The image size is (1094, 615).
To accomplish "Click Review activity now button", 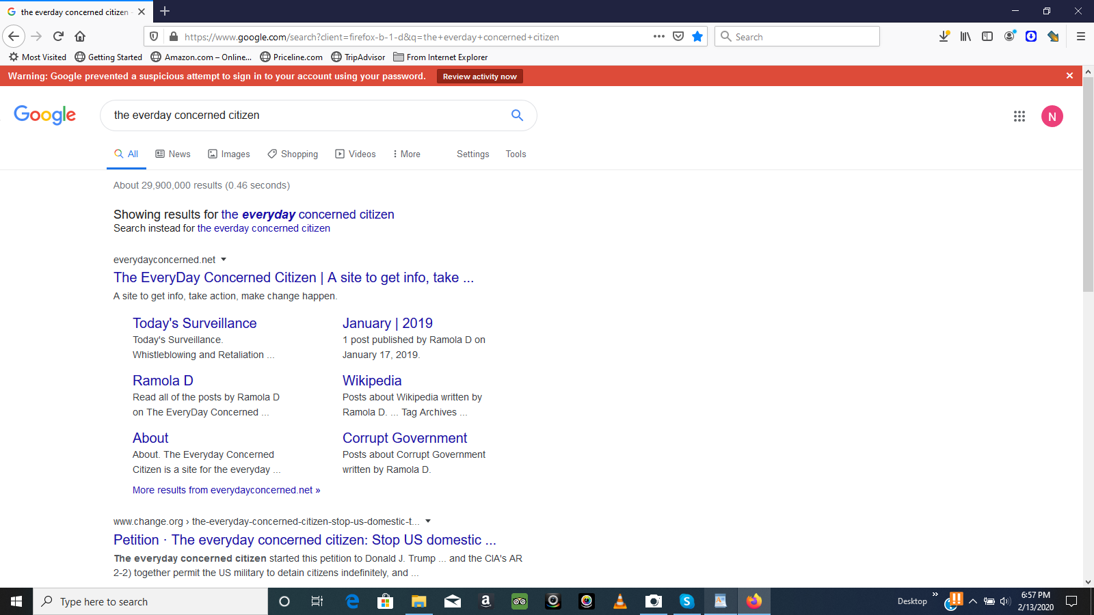I will 480,77.
